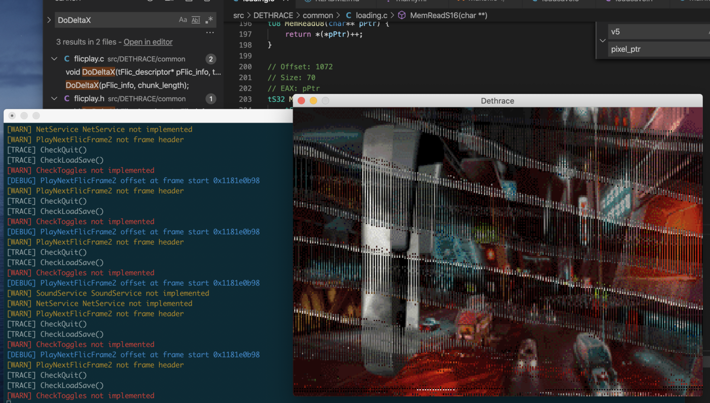This screenshot has width=710, height=403.
Task: Select flicplay.h file name in search results
Action: tap(89, 99)
